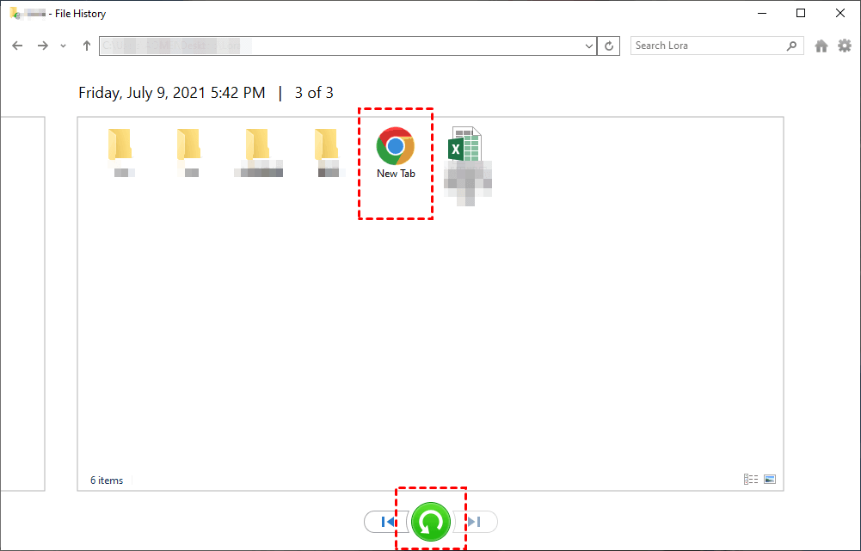Go up one folder level
This screenshot has height=551, width=861.
pos(86,46)
